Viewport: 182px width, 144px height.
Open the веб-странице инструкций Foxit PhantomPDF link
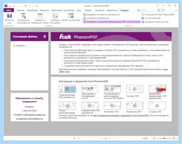coord(121,115)
